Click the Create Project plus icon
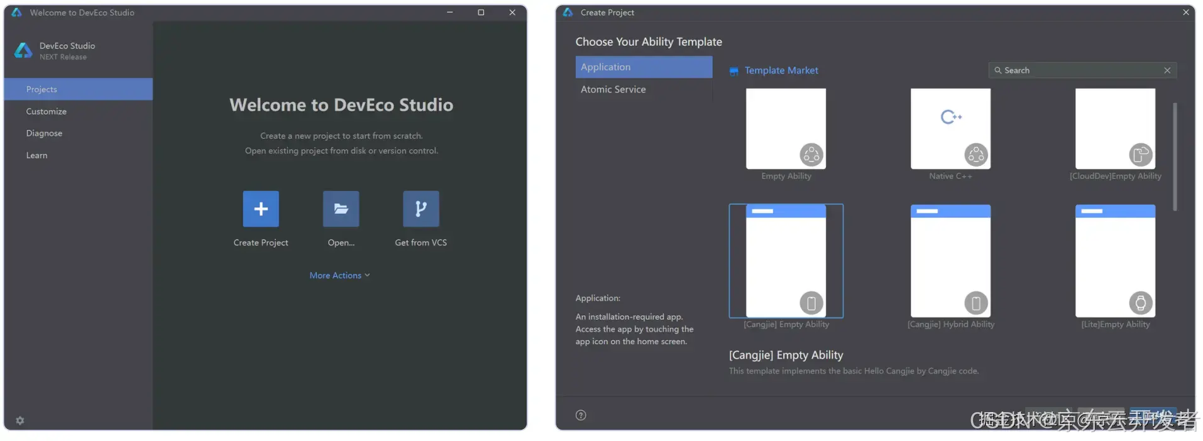Image resolution: width=1203 pixels, height=441 pixels. click(x=261, y=209)
